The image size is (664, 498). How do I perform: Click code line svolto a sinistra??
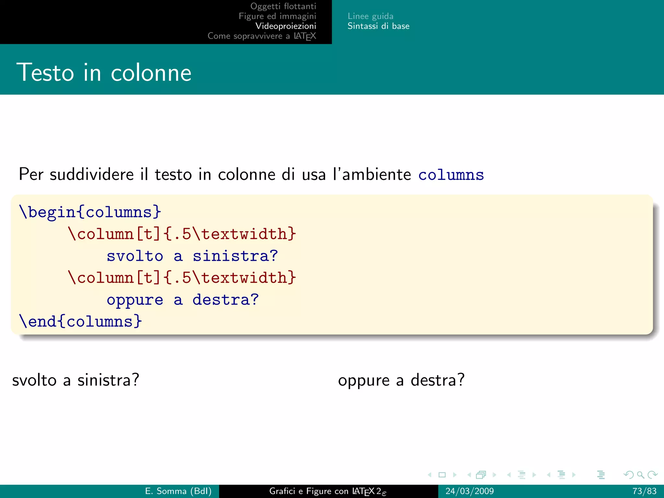coord(192,256)
